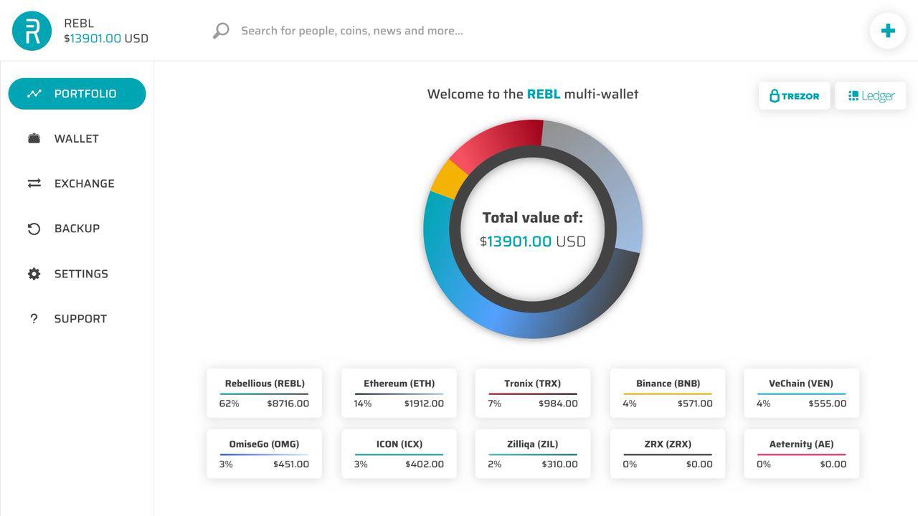
Task: Click the support question mark icon
Action: (34, 319)
